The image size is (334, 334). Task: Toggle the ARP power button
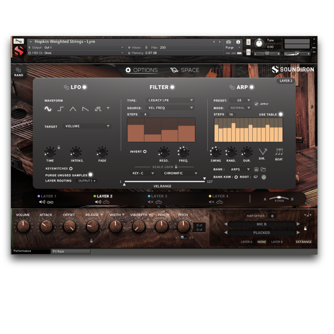(252, 87)
